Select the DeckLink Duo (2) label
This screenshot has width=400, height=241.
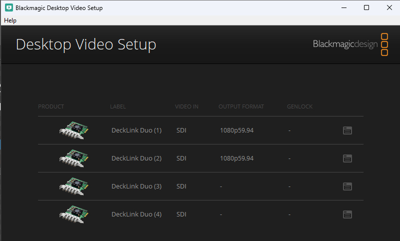point(136,158)
